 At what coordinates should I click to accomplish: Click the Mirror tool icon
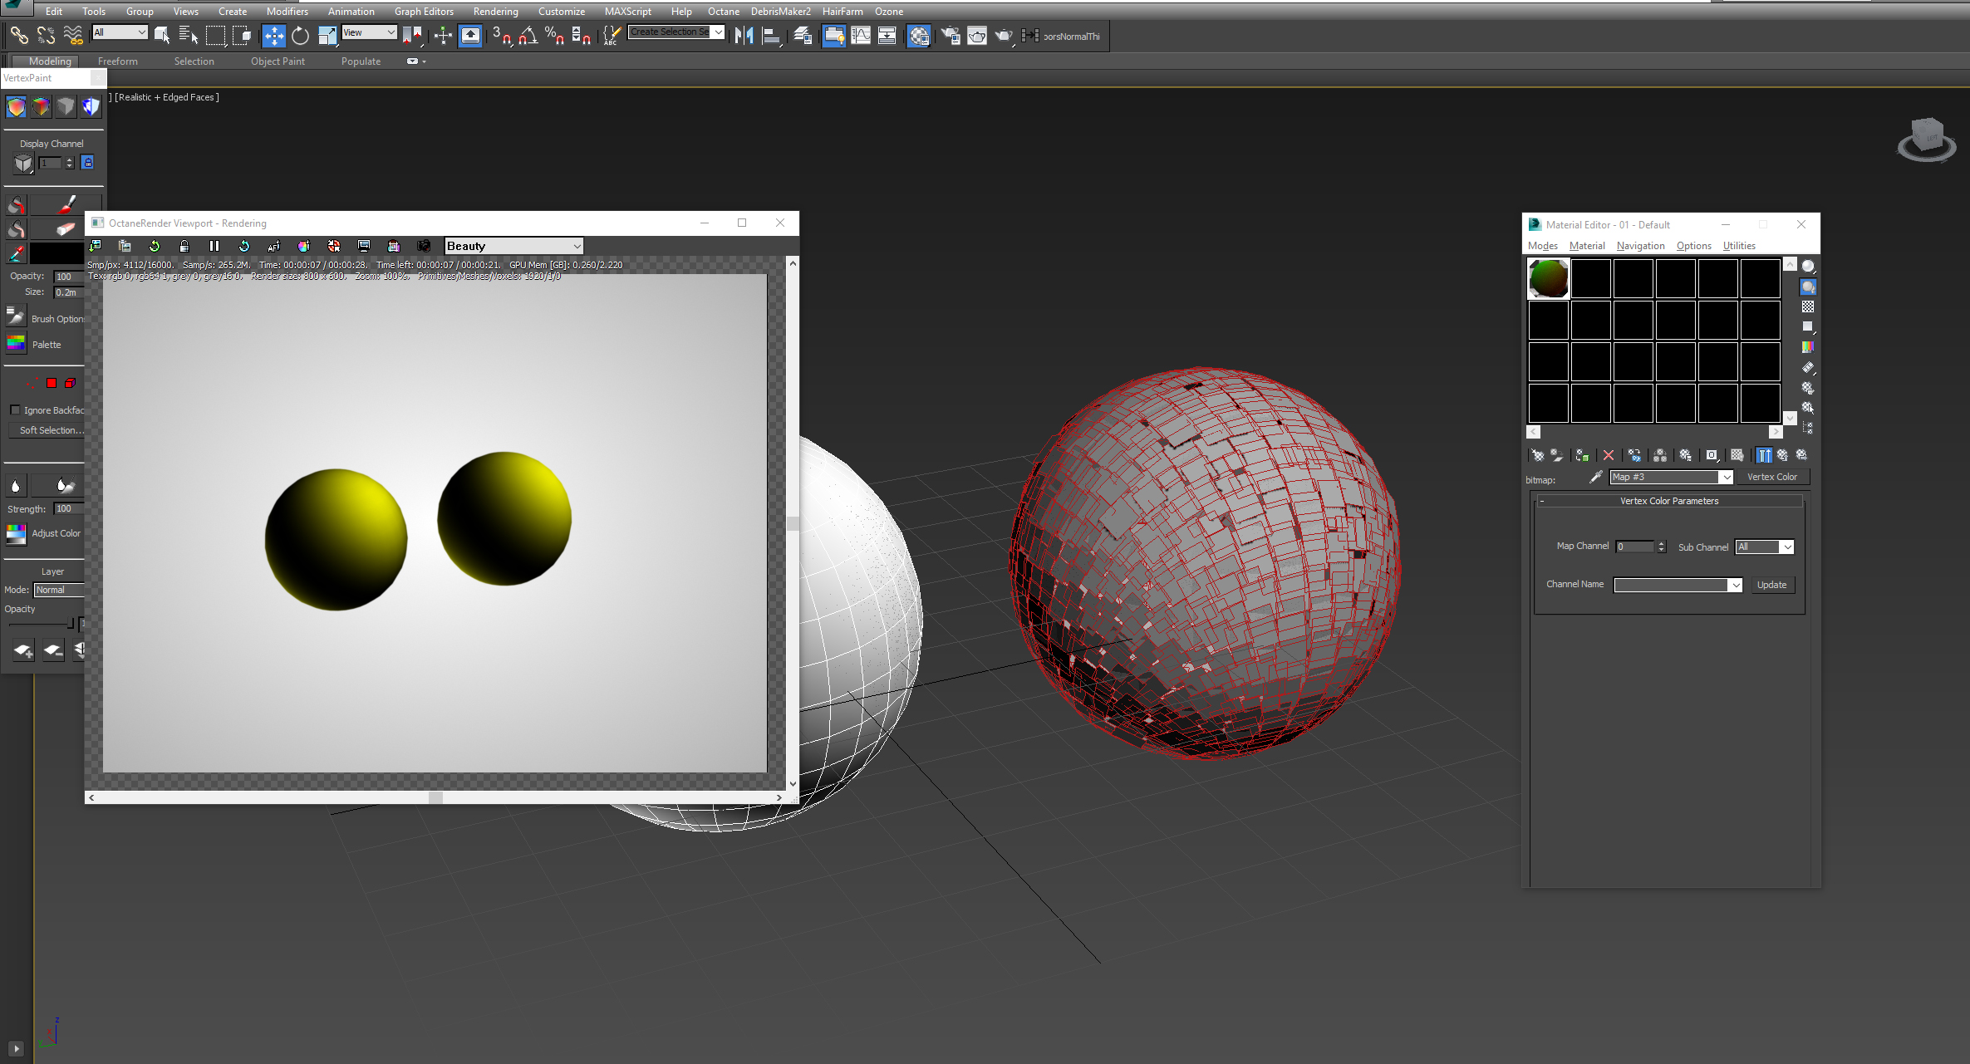[744, 36]
